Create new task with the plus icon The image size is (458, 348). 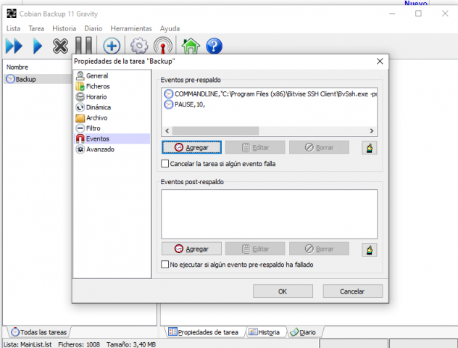click(112, 46)
